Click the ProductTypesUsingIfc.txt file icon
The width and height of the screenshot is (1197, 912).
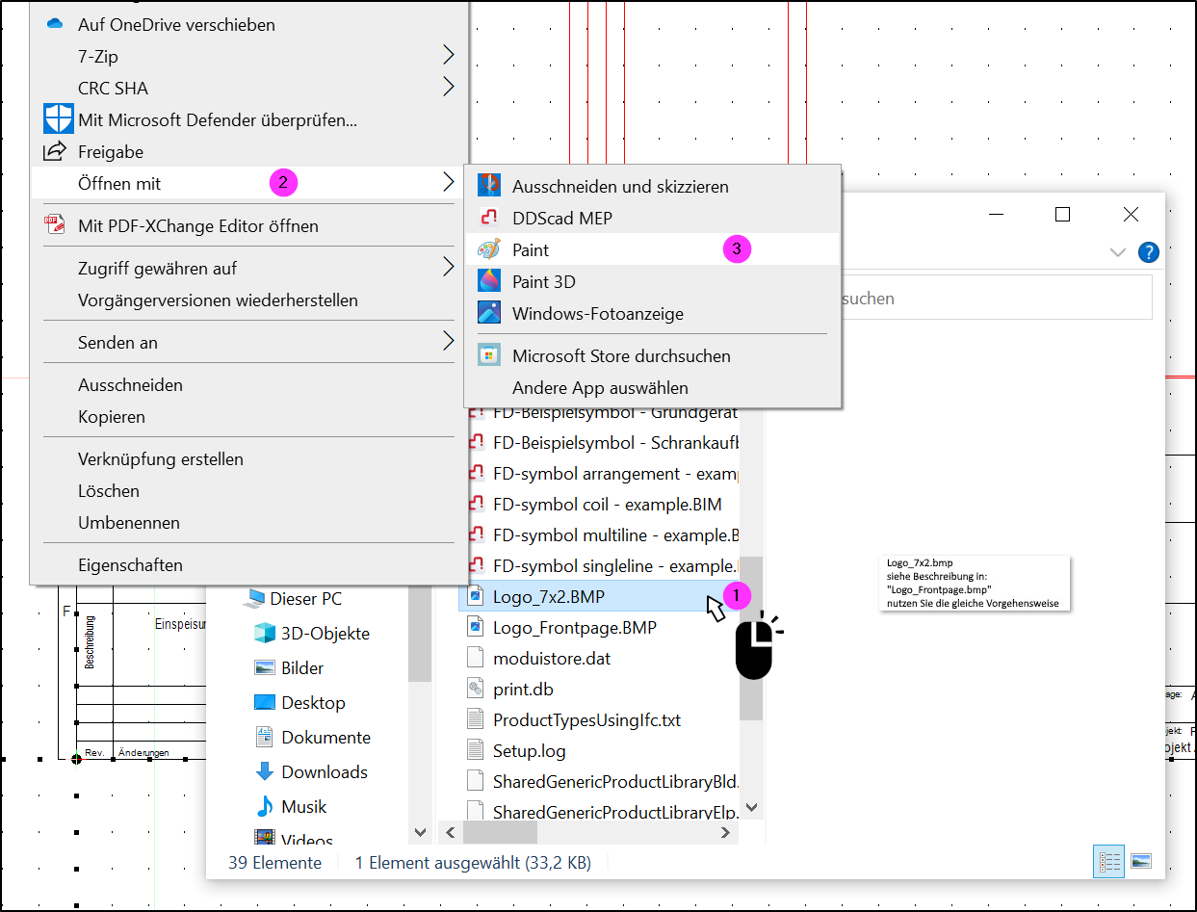click(x=475, y=719)
